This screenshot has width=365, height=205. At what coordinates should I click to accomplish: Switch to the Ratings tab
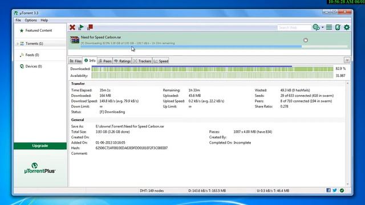pyautogui.click(x=123, y=61)
